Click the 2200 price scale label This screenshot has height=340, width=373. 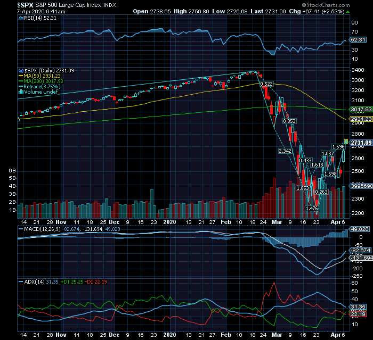(358, 213)
